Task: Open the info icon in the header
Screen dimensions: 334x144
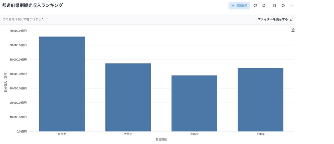Action: click(x=283, y=6)
